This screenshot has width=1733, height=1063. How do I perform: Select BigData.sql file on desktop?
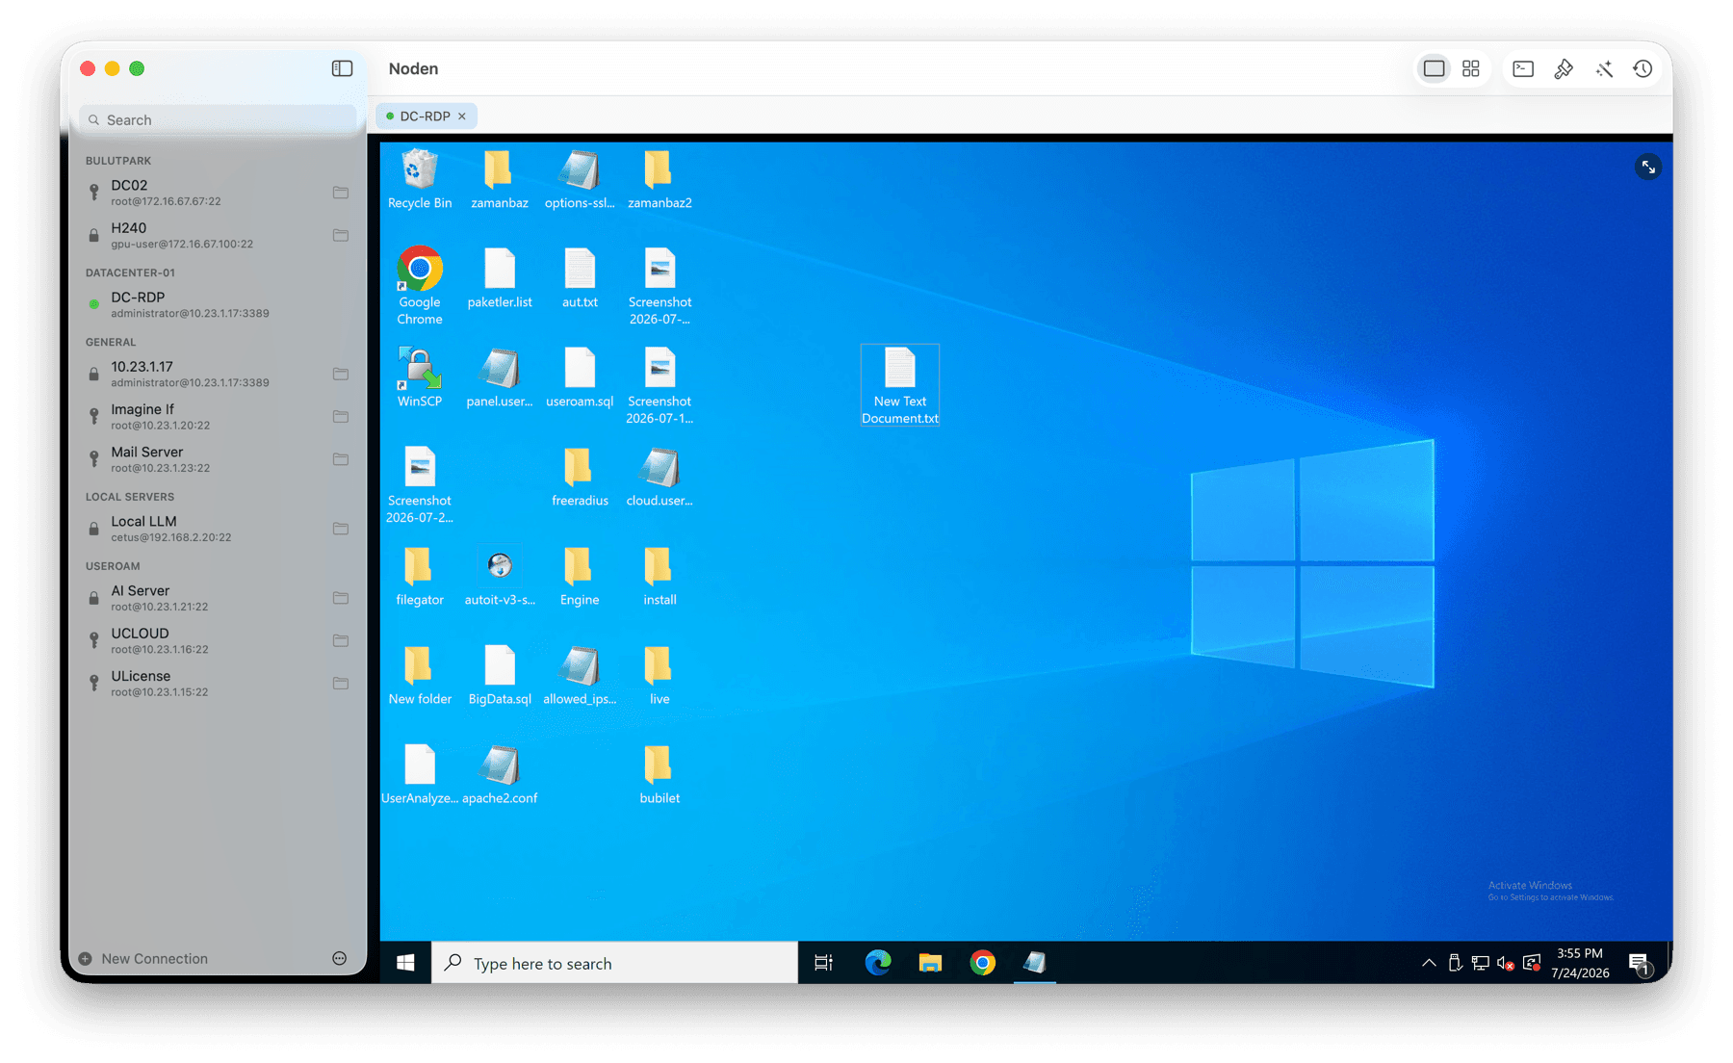[499, 675]
